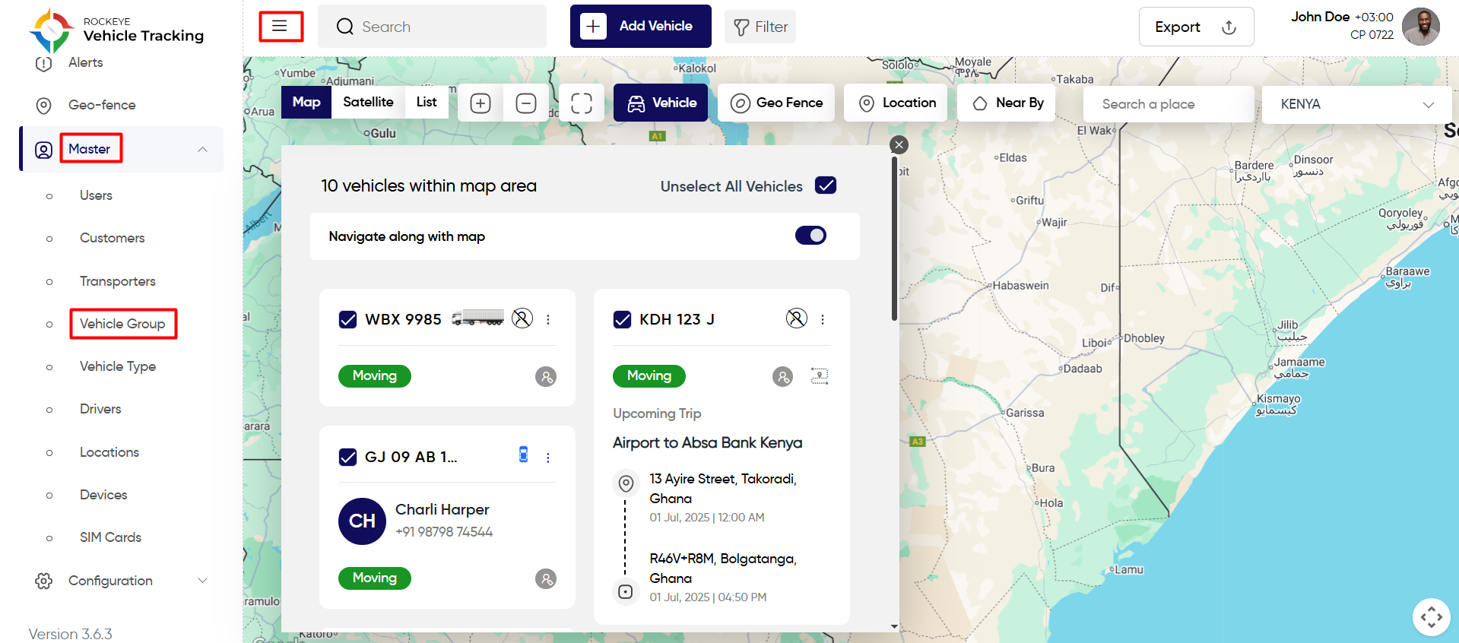Screen dimensions: 1459x643
Task: Collapse the Master section chevron
Action: point(203,150)
